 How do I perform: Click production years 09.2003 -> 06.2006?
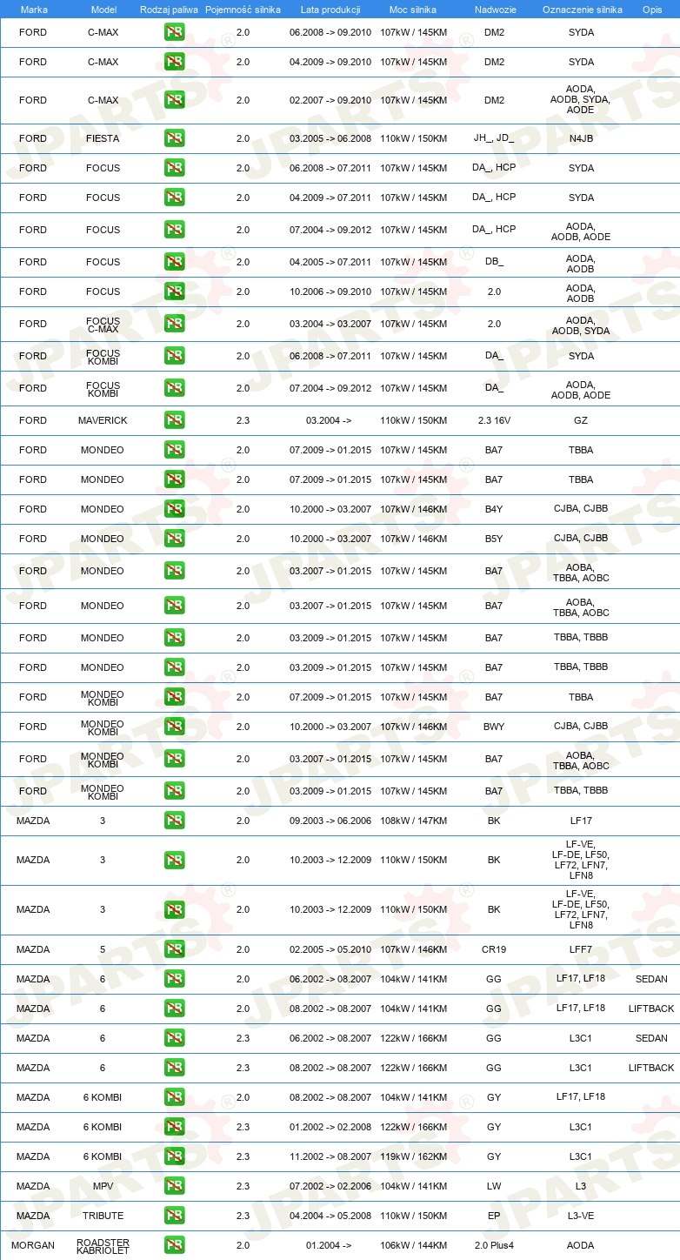(x=330, y=821)
